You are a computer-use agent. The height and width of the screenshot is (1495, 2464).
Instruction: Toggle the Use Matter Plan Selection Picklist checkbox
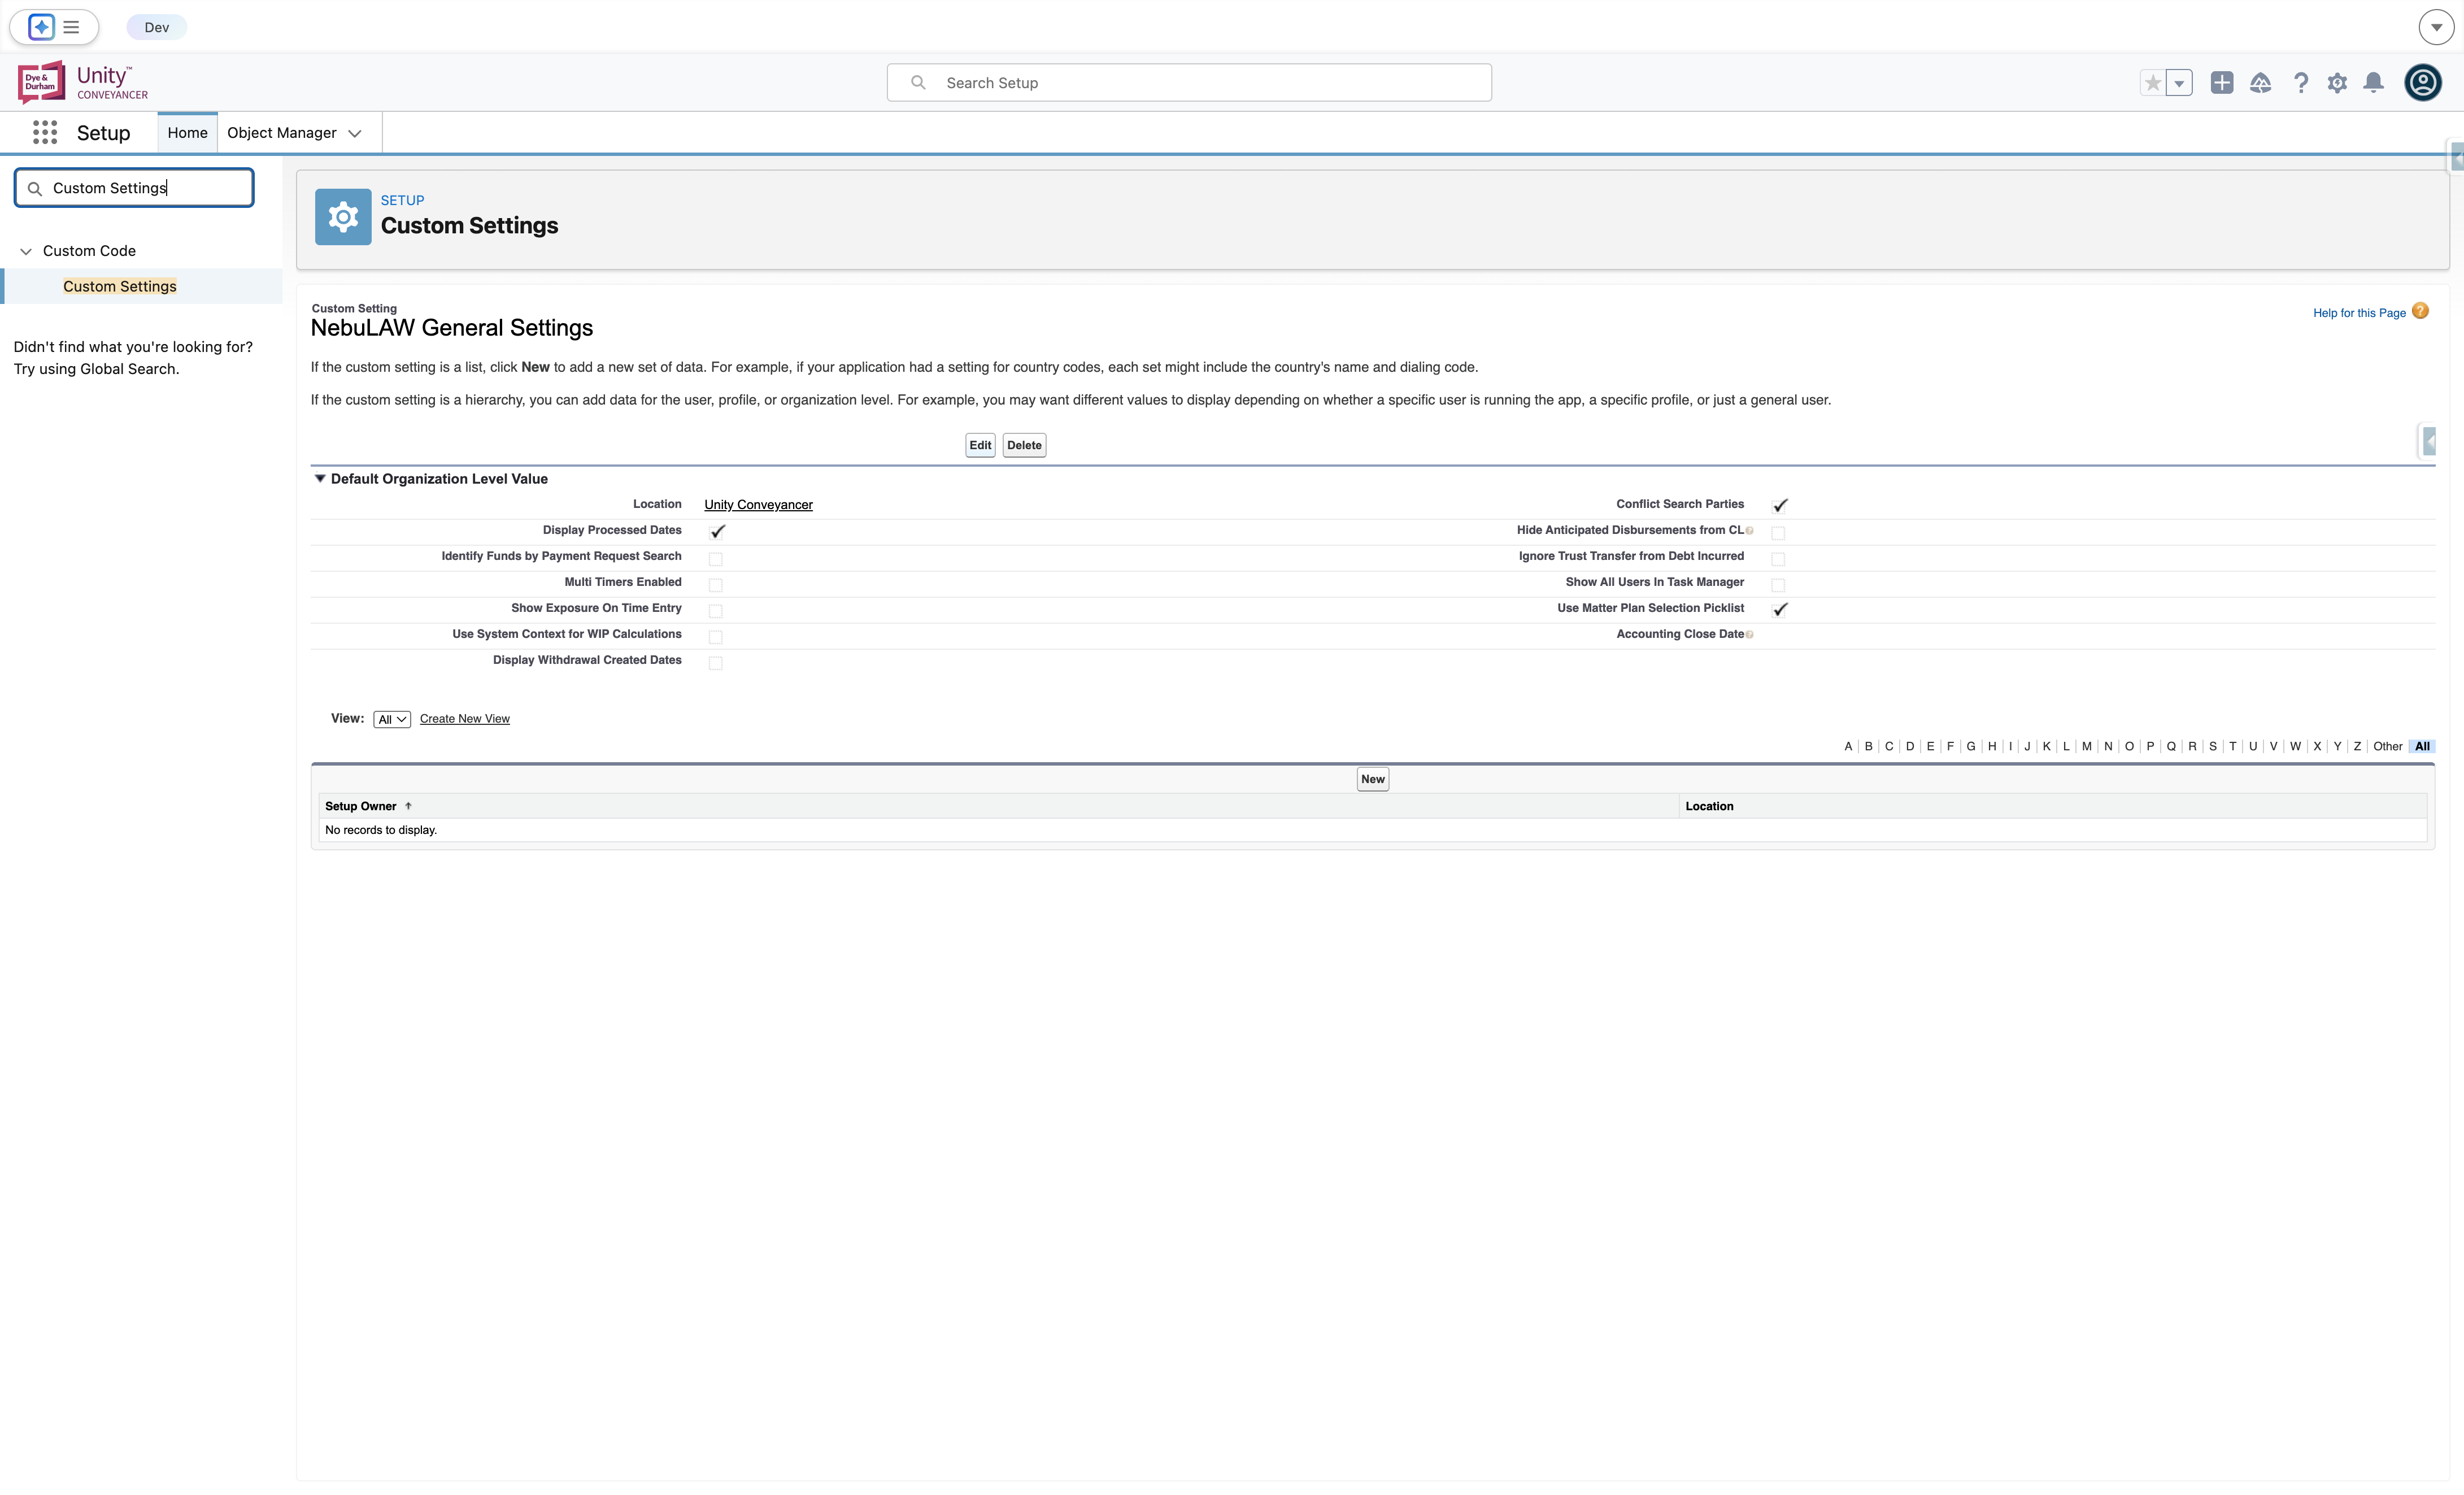tap(1780, 609)
